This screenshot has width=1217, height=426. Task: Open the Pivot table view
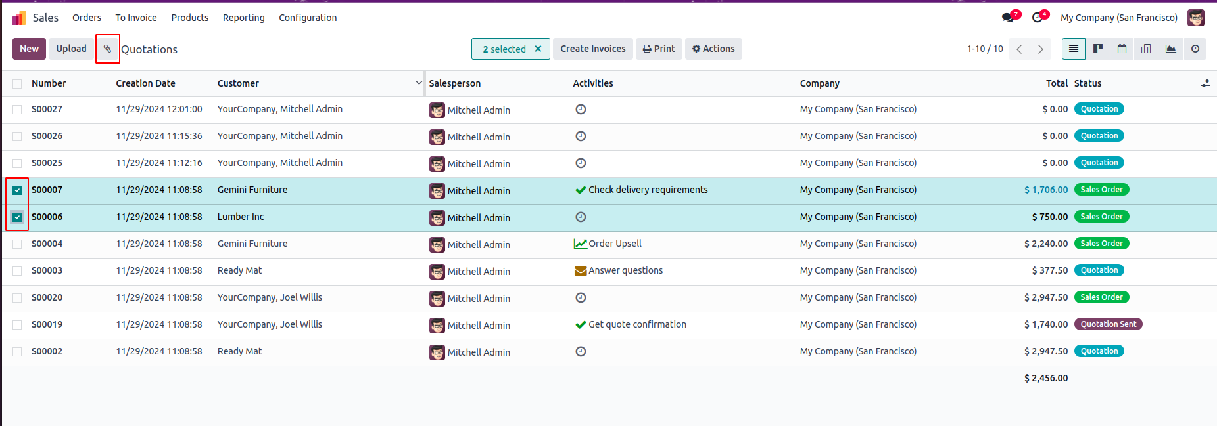pos(1146,49)
